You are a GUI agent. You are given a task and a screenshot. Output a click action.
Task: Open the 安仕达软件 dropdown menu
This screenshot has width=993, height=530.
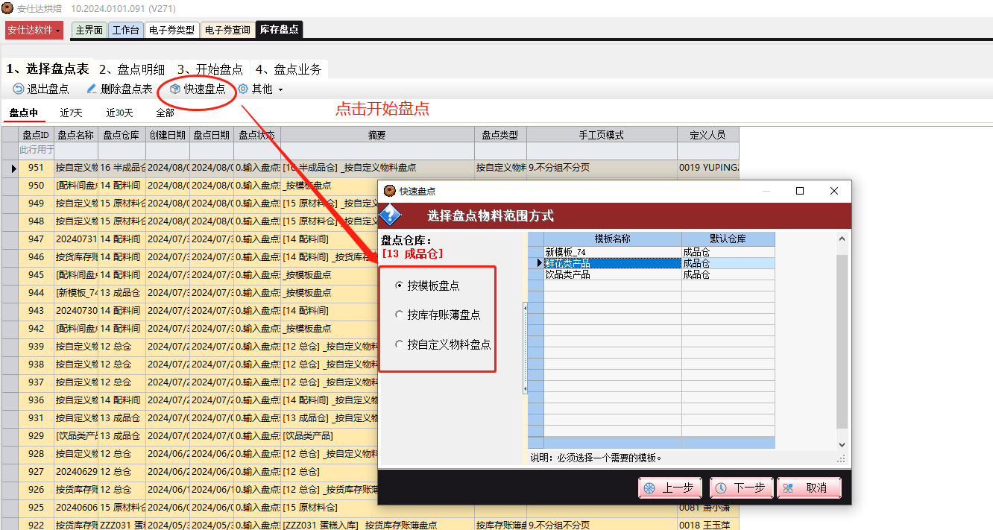pyautogui.click(x=34, y=30)
